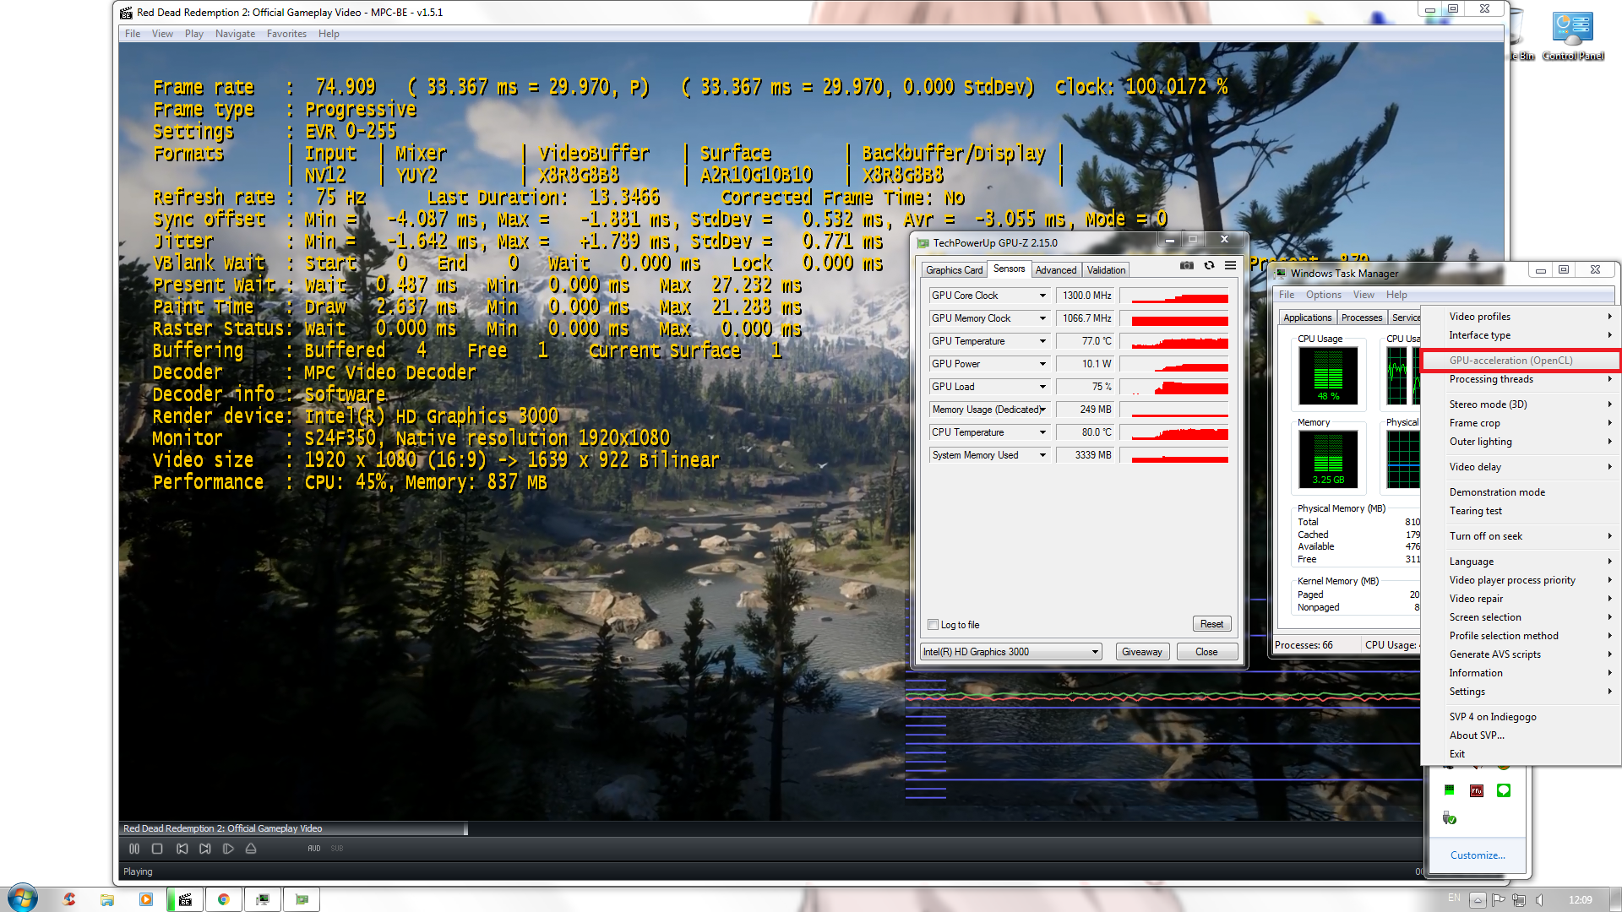This screenshot has height=912, width=1622.
Task: Expand the GPU Temperature sensor dropdown
Action: [1042, 341]
